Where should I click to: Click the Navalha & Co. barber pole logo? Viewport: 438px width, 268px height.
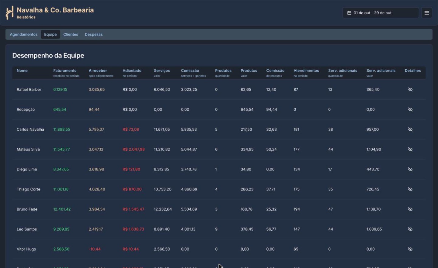pyautogui.click(x=10, y=13)
